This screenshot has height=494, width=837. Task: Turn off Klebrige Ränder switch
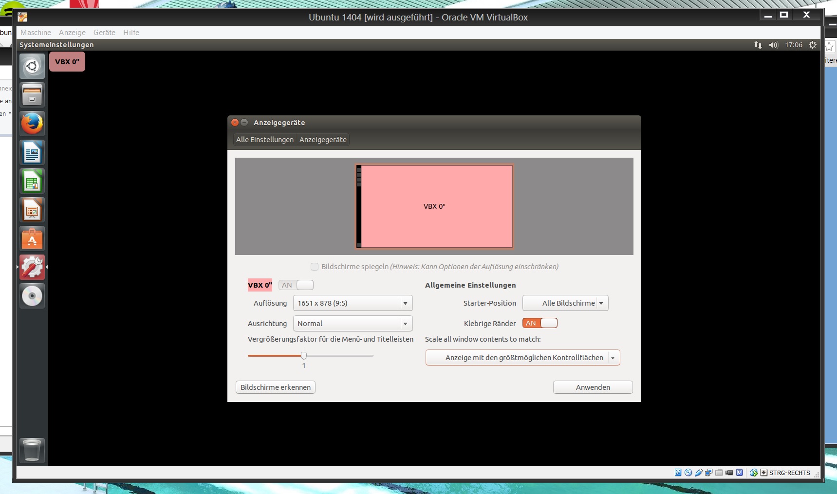click(x=540, y=323)
